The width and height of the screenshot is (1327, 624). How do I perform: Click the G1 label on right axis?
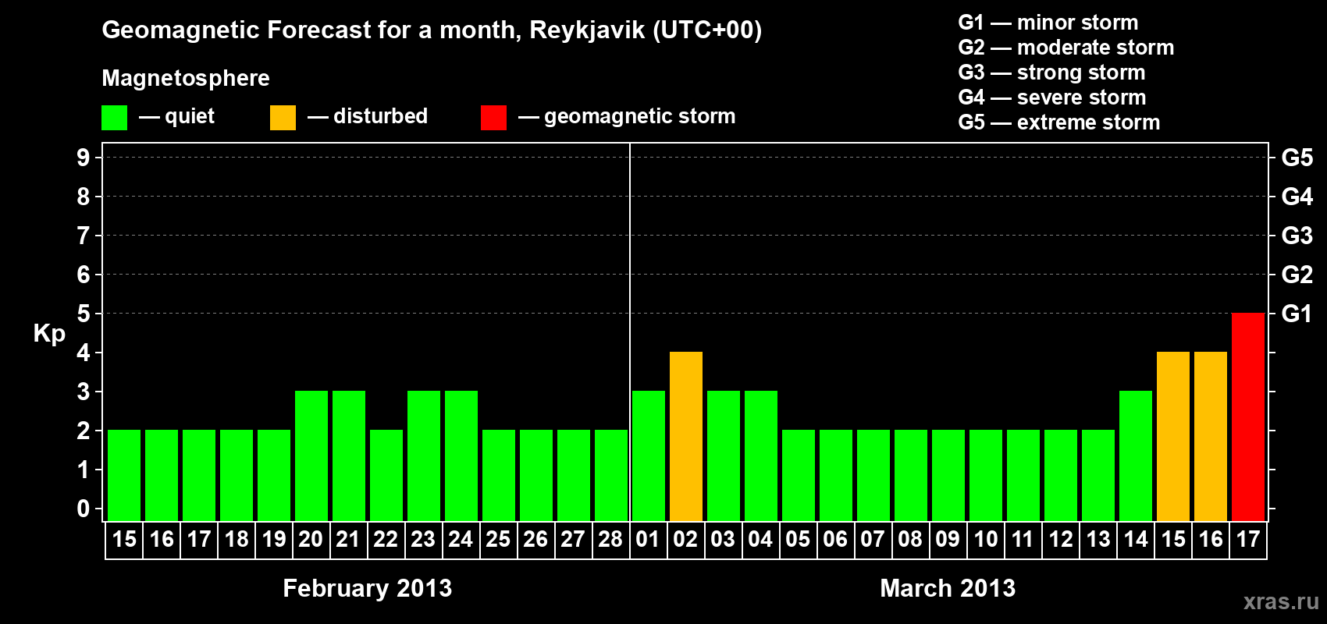1297,314
